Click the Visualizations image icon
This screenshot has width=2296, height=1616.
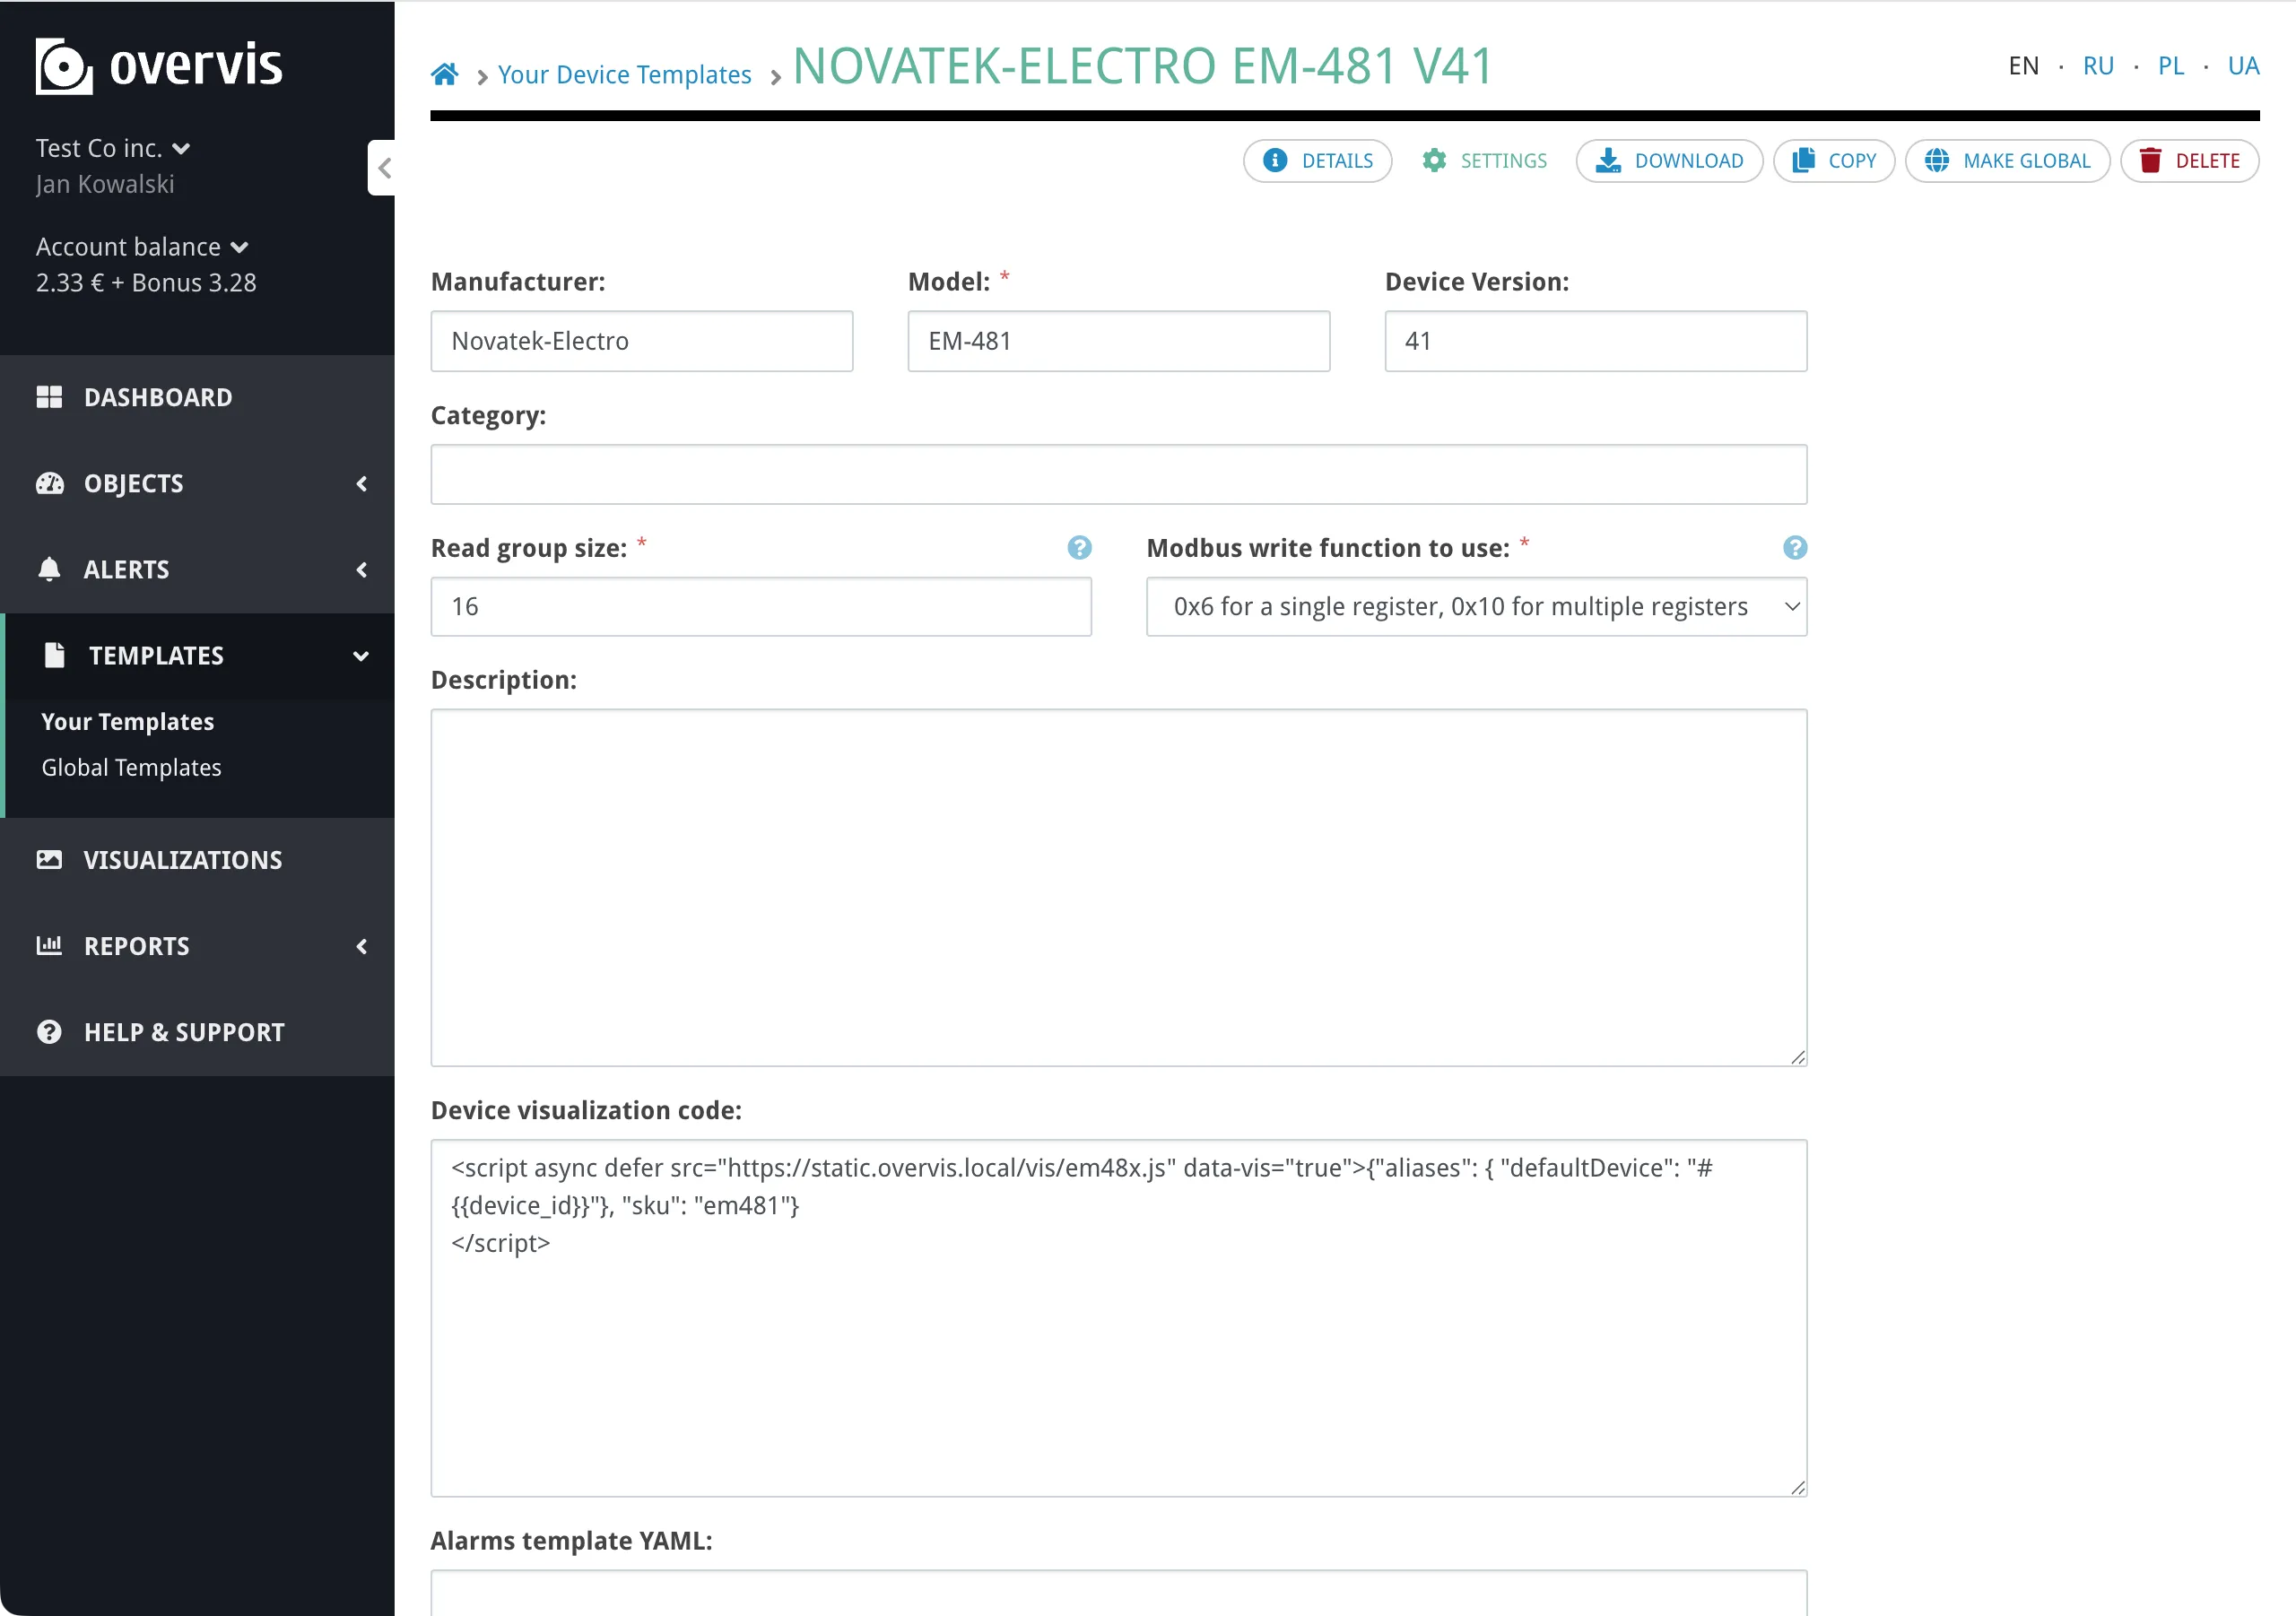(x=49, y=859)
